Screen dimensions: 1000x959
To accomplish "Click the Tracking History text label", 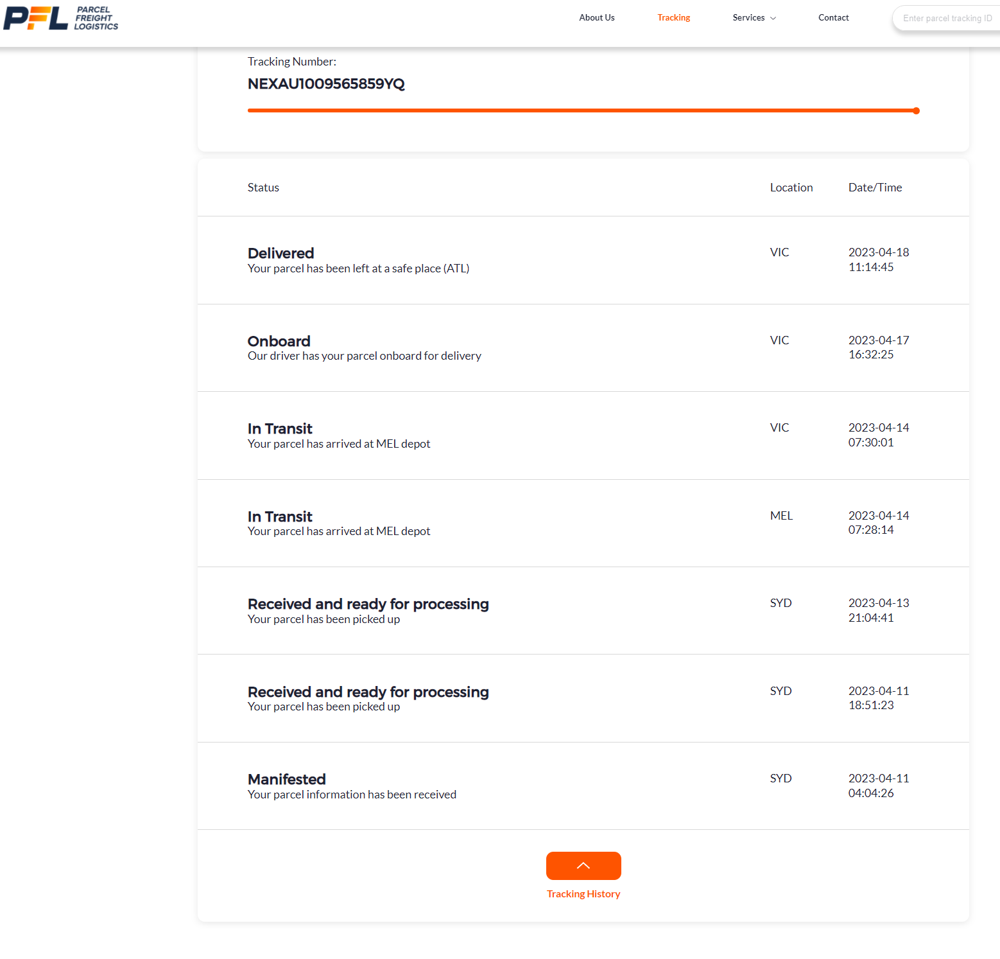I will point(583,894).
